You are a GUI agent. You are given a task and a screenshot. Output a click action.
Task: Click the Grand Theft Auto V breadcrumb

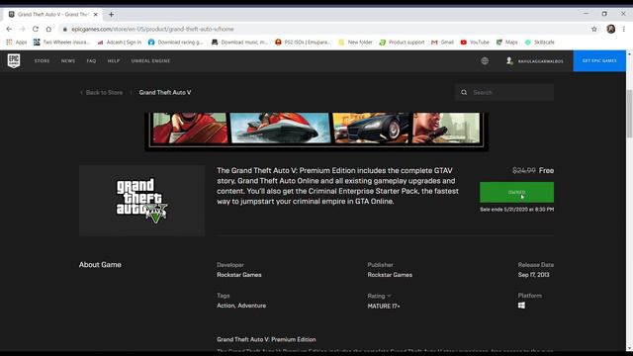coord(165,92)
